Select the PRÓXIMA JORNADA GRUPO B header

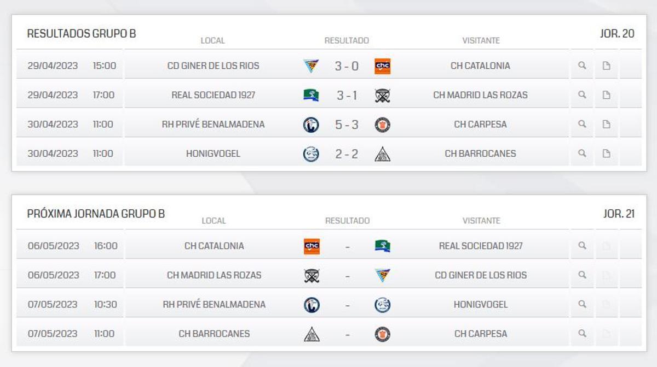[95, 214]
